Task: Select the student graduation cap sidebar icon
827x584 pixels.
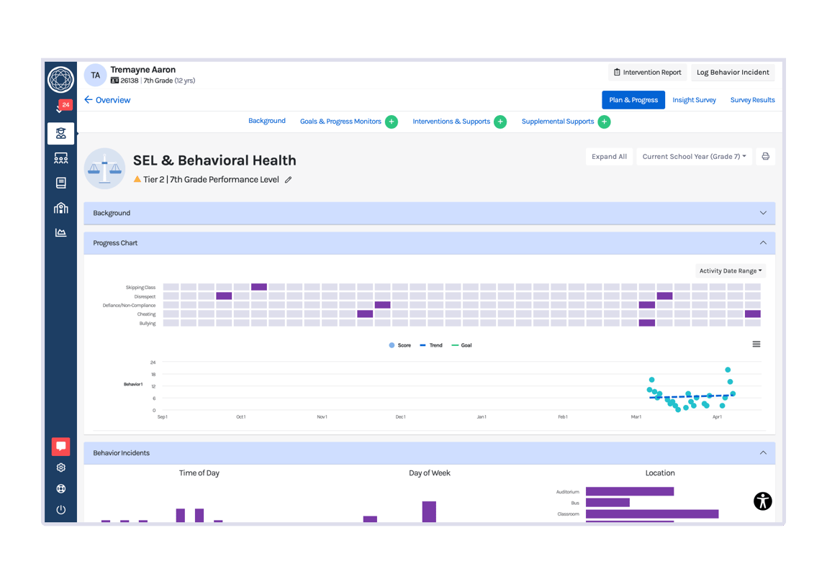Action: pyautogui.click(x=61, y=133)
